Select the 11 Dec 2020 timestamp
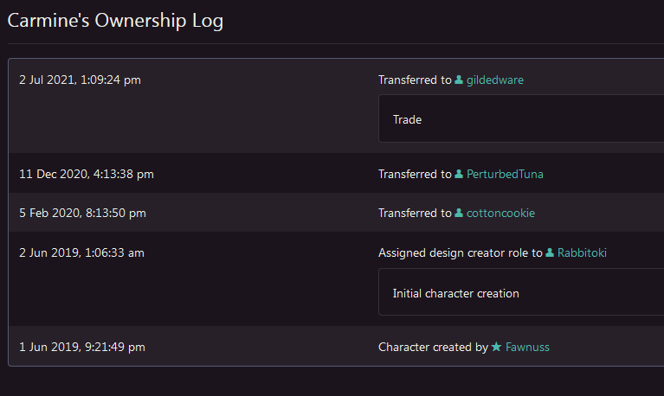The image size is (664, 396). point(87,175)
